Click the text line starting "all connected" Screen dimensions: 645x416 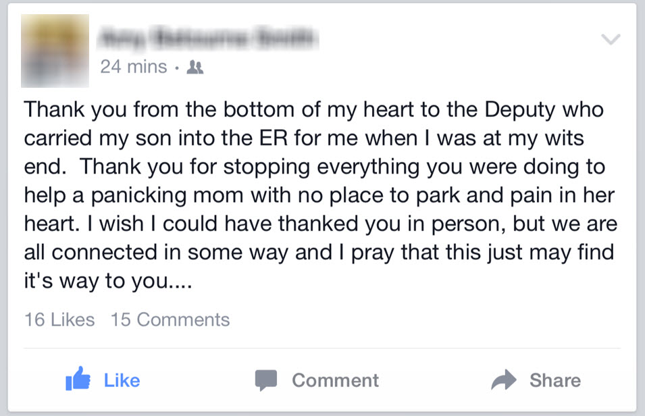tap(319, 253)
